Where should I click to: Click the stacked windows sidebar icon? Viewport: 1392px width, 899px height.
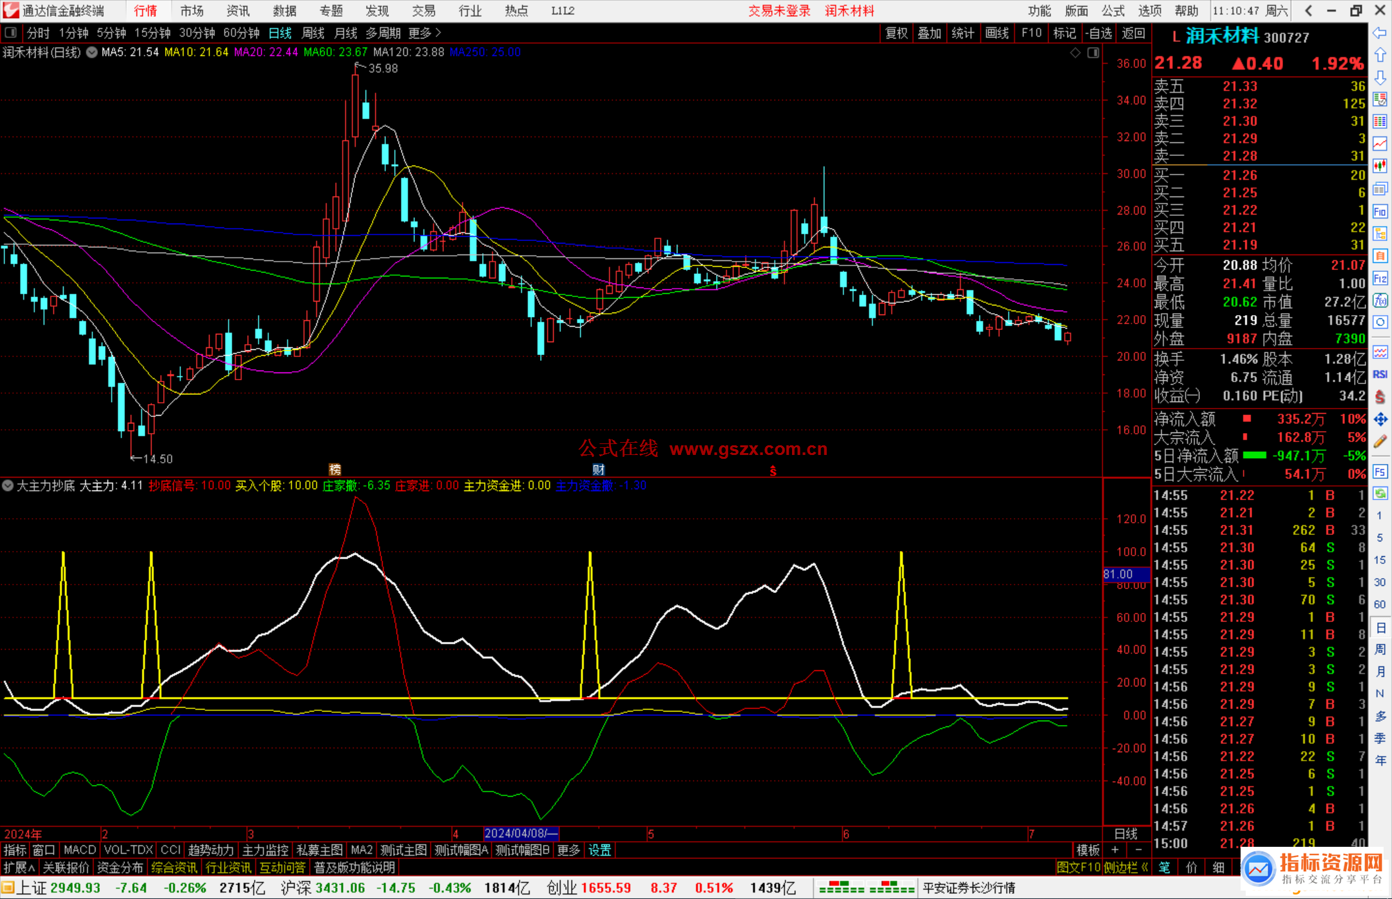[x=1380, y=189]
